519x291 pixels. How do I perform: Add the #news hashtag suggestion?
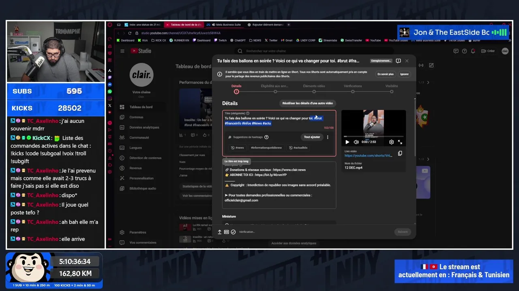click(238, 148)
